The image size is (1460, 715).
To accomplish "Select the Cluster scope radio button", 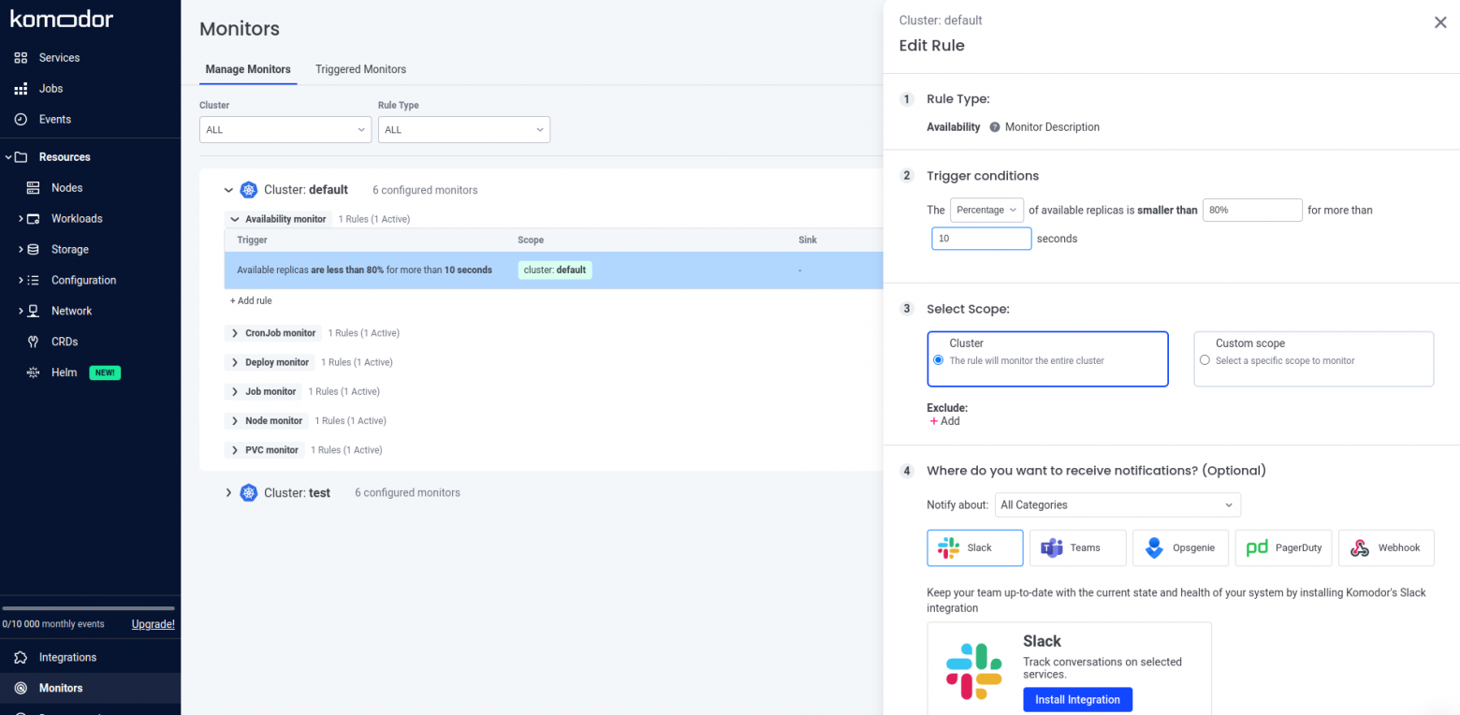I will [939, 360].
